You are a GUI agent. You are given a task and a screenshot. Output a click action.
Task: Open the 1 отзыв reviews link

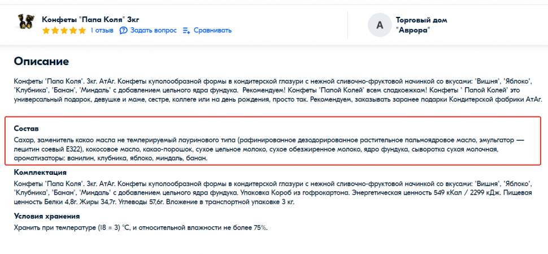point(102,31)
